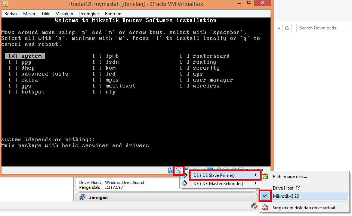Click the 'calea' package label
The height and width of the screenshot is (216, 352).
coord(30,80)
